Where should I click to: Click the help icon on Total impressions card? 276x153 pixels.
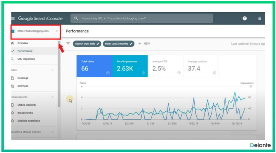tap(143, 73)
